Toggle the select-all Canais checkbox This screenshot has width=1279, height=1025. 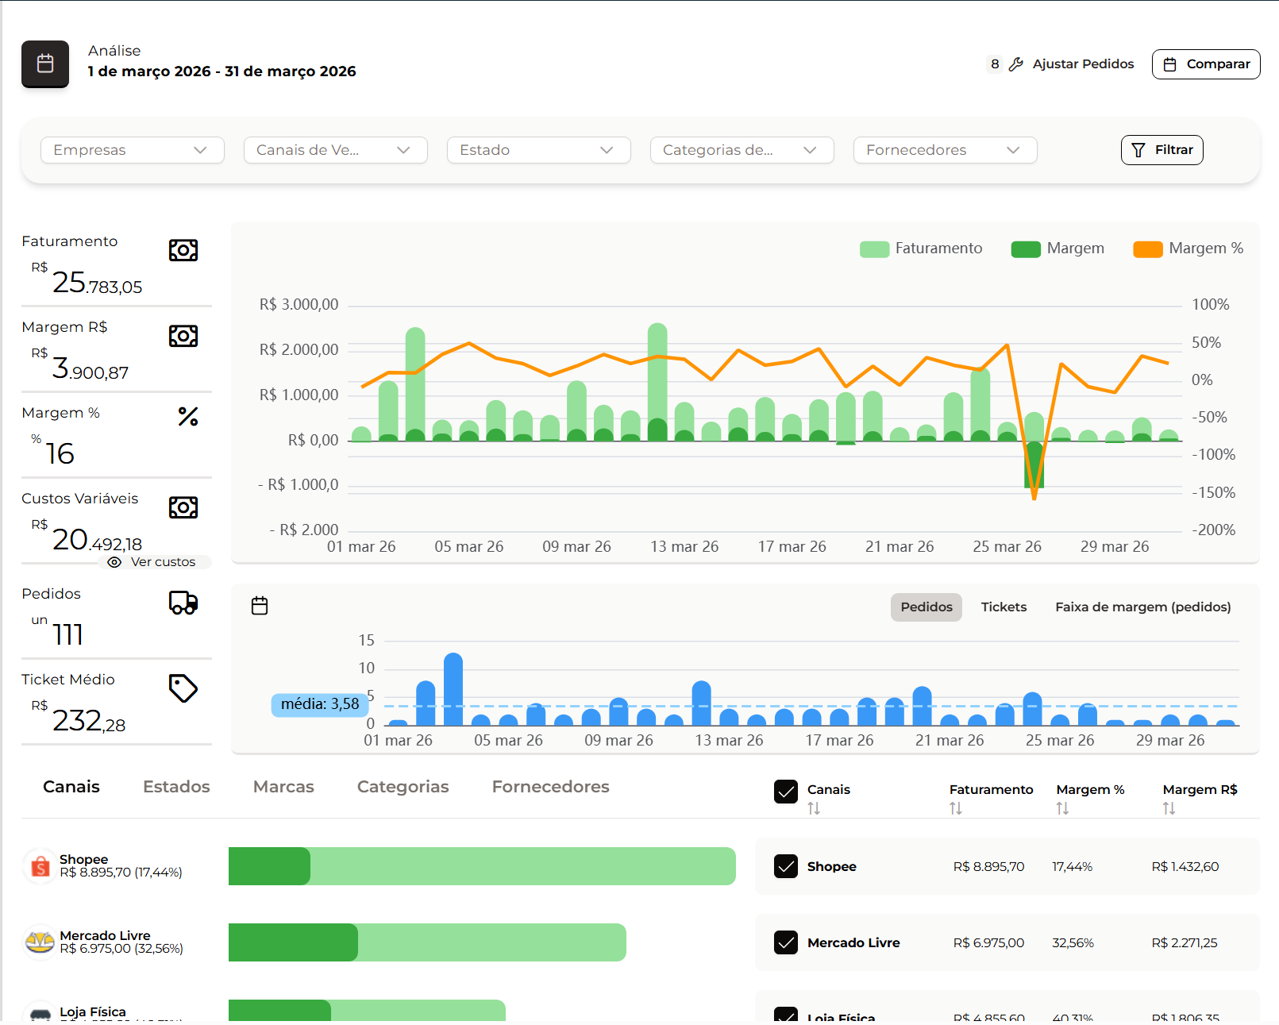coord(786,792)
